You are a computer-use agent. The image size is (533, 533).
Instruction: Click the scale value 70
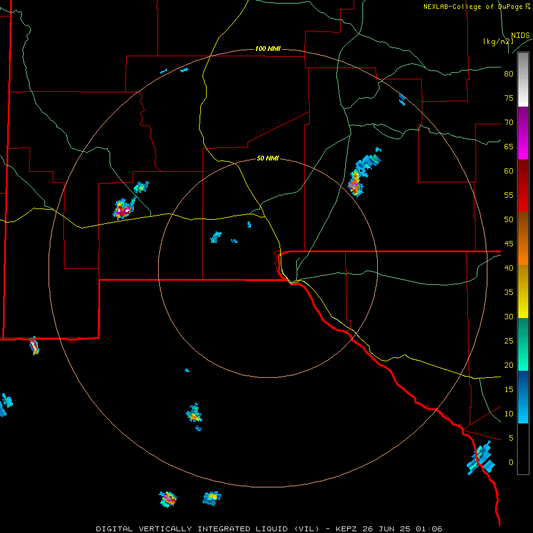pos(509,123)
